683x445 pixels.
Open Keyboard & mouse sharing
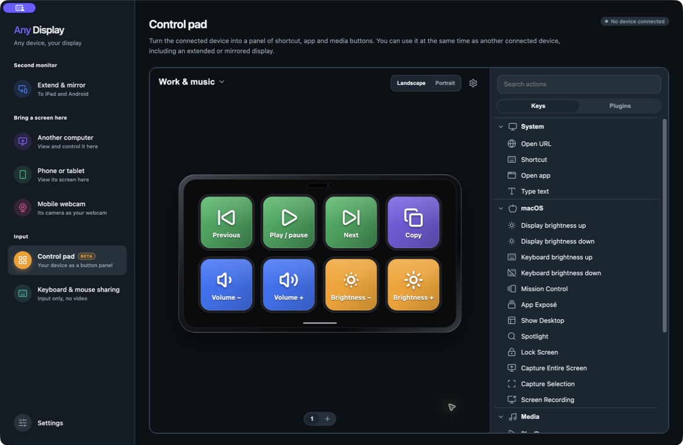point(67,293)
